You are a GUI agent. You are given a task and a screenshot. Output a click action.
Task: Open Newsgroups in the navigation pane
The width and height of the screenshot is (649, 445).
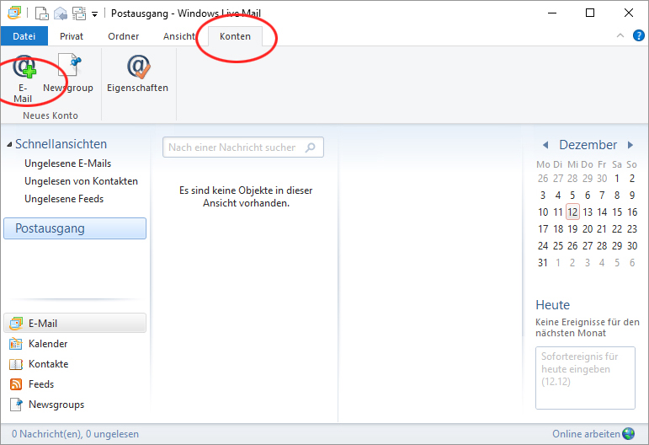tap(56, 405)
